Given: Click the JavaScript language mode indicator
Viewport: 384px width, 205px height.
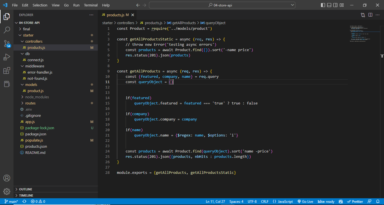Looking at the screenshot, I should point(283,201).
